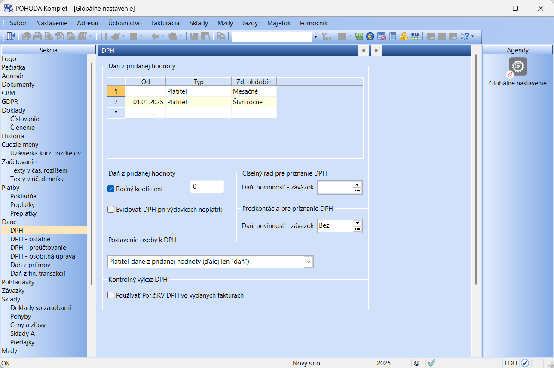Click the @ symbol in status bar

(416, 363)
